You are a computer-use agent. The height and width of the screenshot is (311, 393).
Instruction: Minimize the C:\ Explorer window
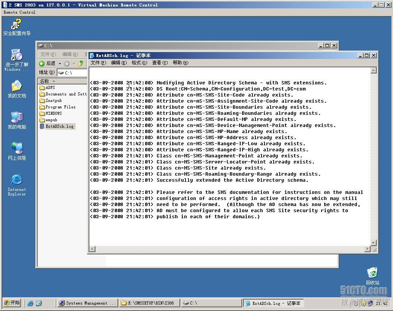click(x=320, y=45)
